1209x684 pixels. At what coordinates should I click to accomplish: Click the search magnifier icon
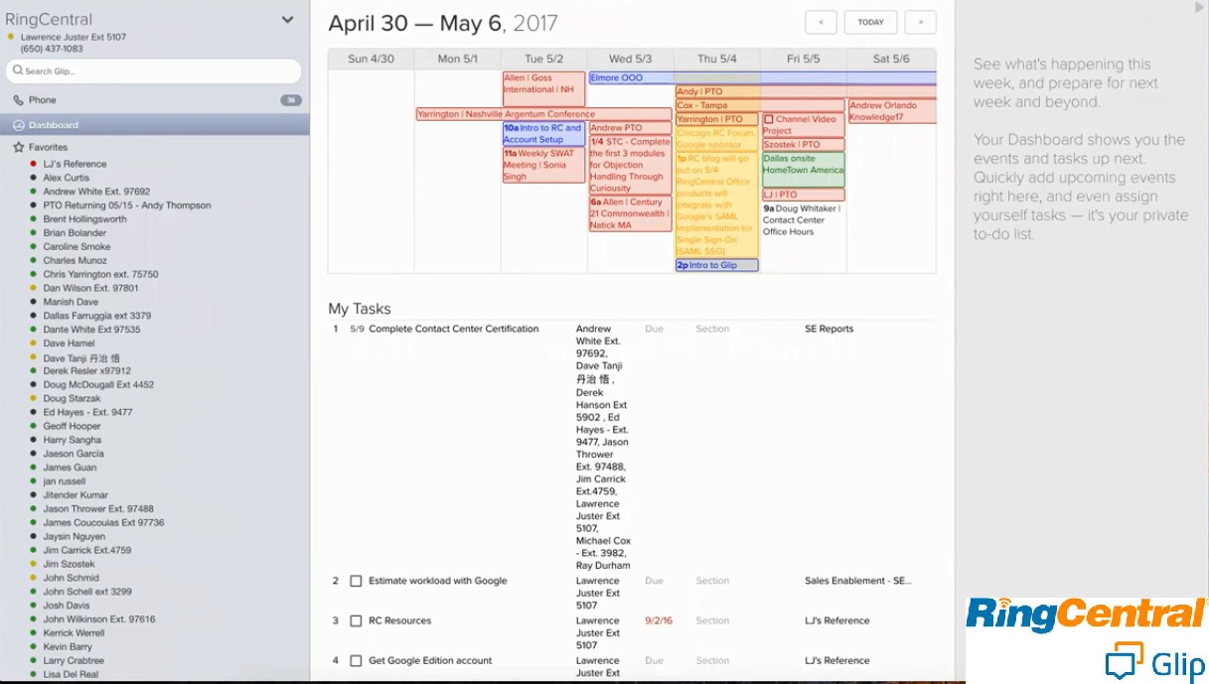pos(17,71)
